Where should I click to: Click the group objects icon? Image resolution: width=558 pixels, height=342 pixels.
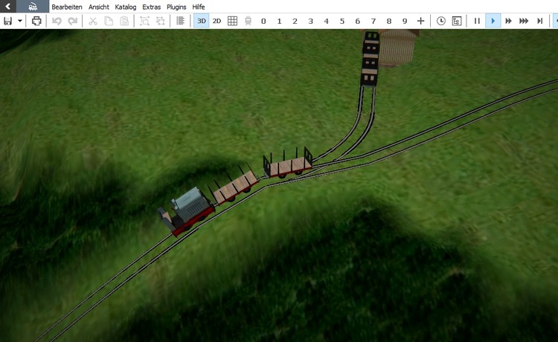(144, 21)
